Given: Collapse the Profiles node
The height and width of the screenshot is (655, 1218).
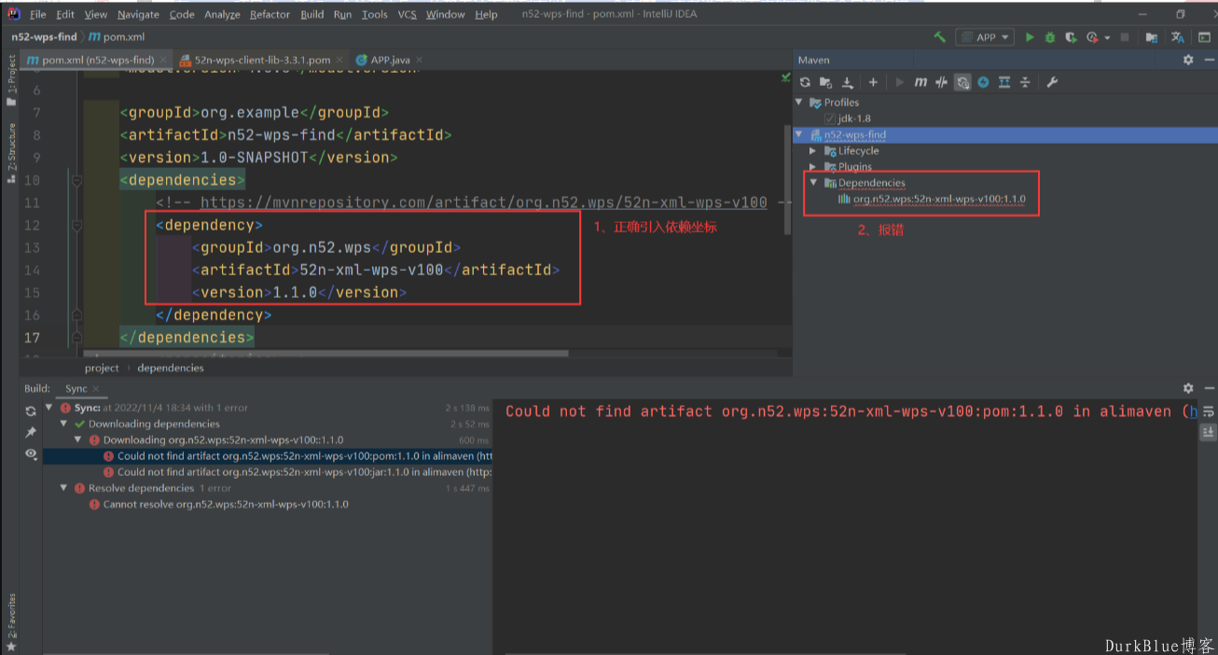Looking at the screenshot, I should point(799,103).
